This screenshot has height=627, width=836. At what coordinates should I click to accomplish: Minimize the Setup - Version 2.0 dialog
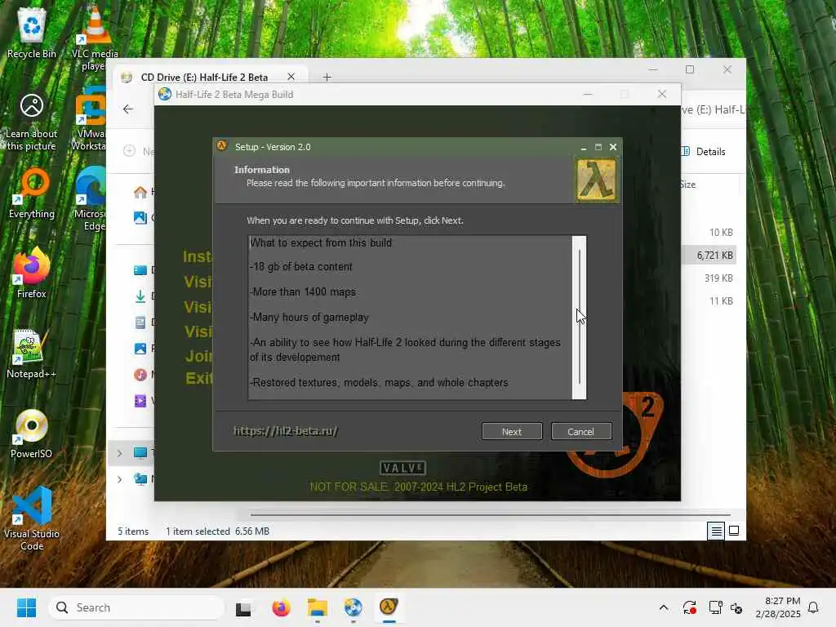pos(584,147)
